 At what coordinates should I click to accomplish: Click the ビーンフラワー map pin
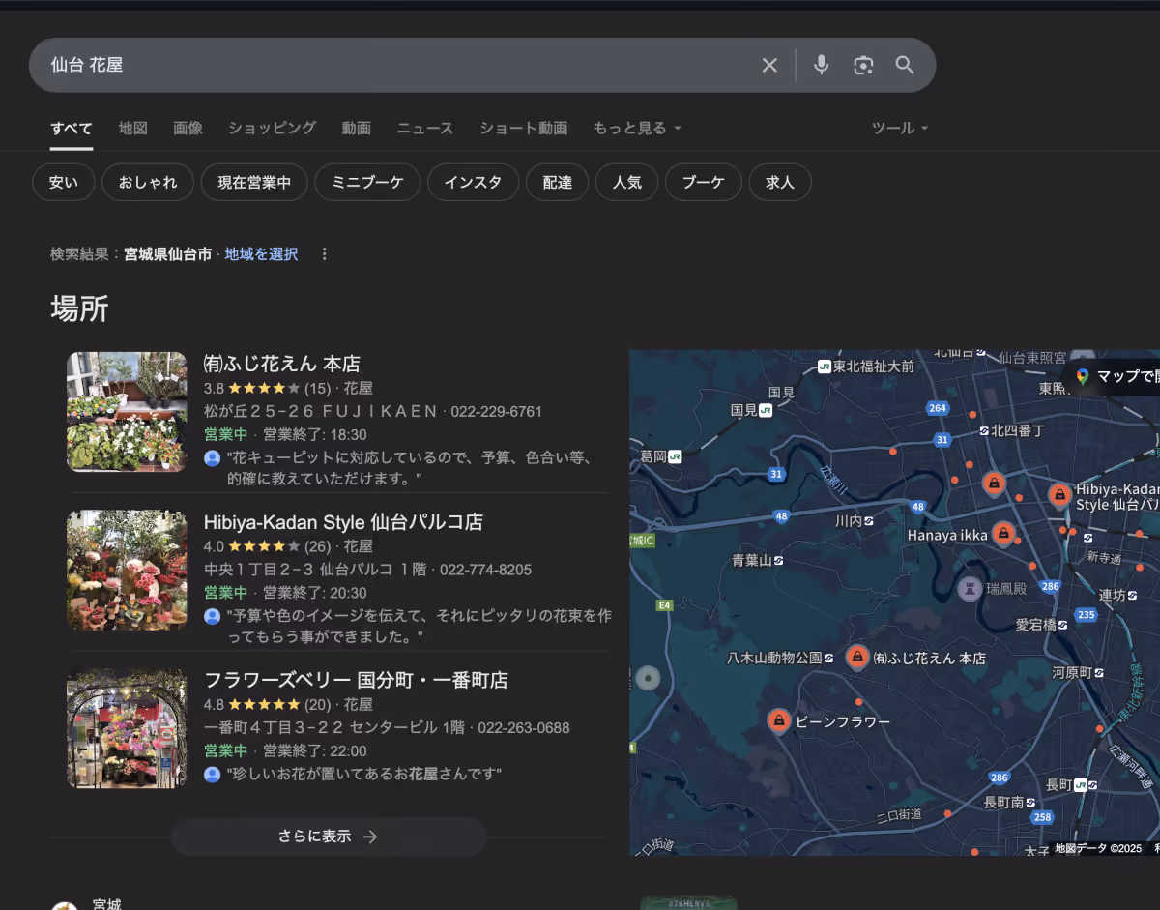point(779,721)
